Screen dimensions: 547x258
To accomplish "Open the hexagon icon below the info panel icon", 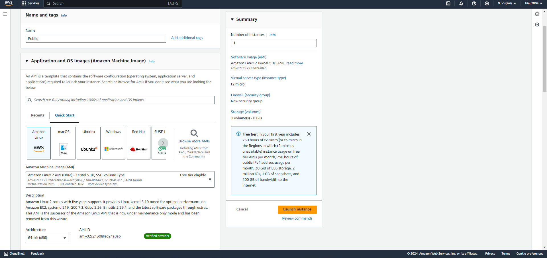I will click(x=537, y=24).
